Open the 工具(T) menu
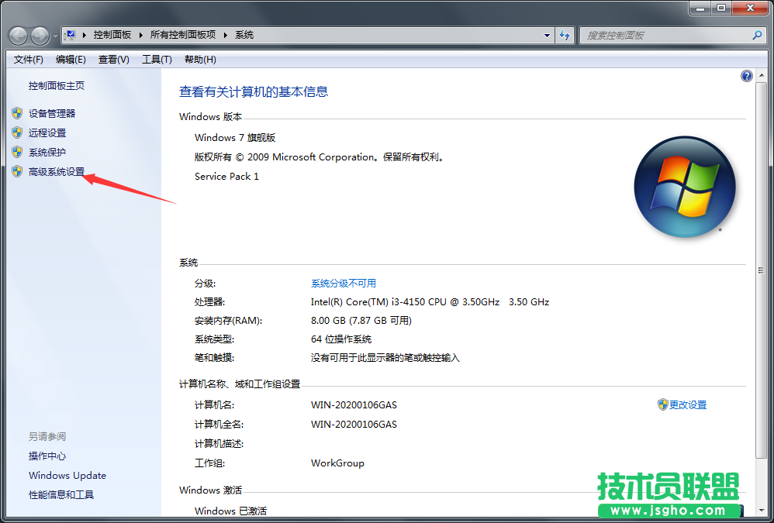The height and width of the screenshot is (523, 774). click(156, 59)
